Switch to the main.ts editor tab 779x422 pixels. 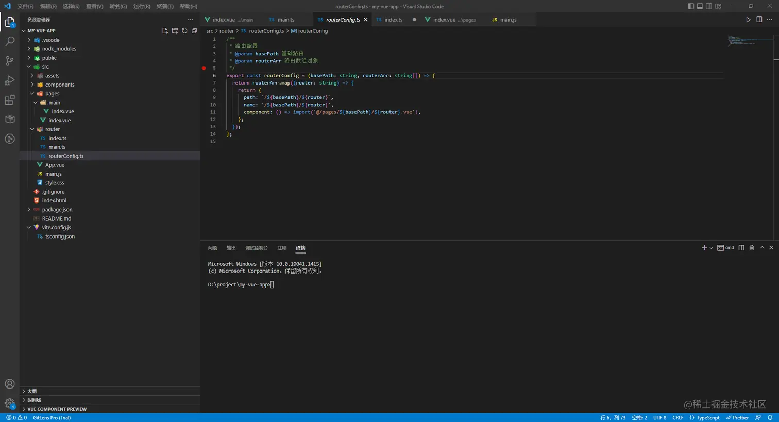(285, 20)
